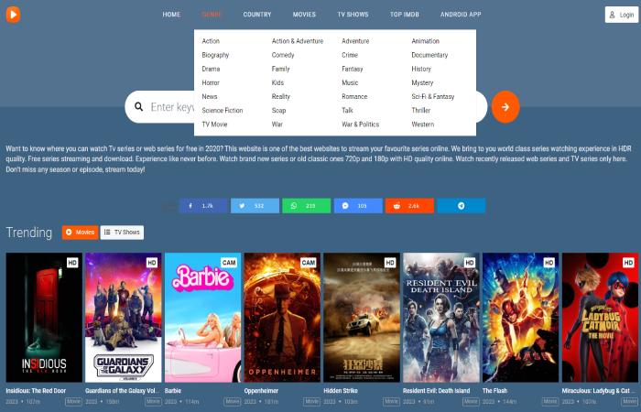Open the Hidden Strike poster
The image size is (641, 412).
(x=362, y=318)
